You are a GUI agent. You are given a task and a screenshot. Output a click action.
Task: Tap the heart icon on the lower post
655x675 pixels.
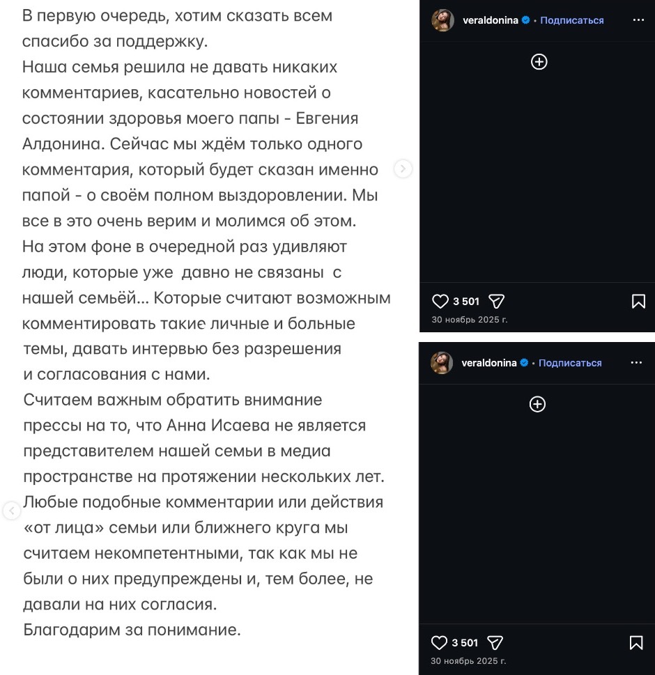tap(439, 643)
